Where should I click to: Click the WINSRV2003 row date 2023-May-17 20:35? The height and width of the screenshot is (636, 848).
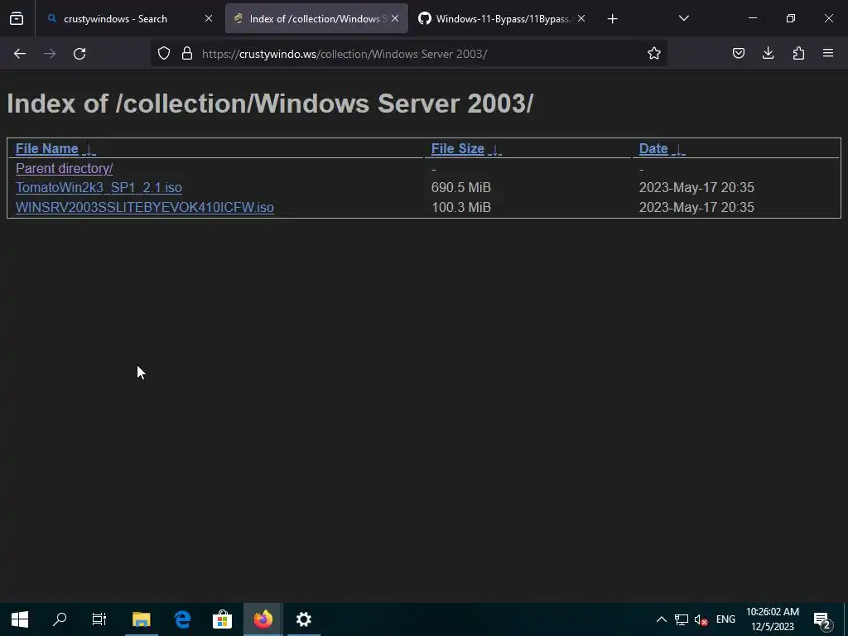[x=696, y=208]
